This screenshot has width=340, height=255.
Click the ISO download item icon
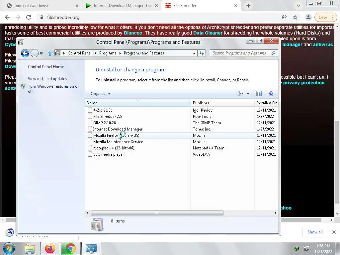pos(10,232)
